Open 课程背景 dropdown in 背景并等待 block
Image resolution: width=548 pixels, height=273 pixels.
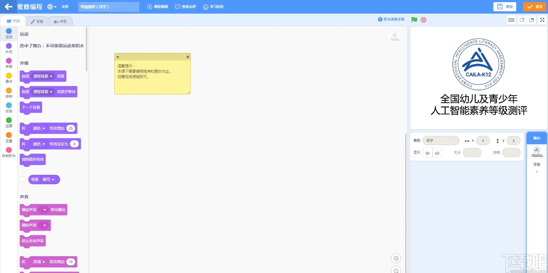tap(43, 92)
